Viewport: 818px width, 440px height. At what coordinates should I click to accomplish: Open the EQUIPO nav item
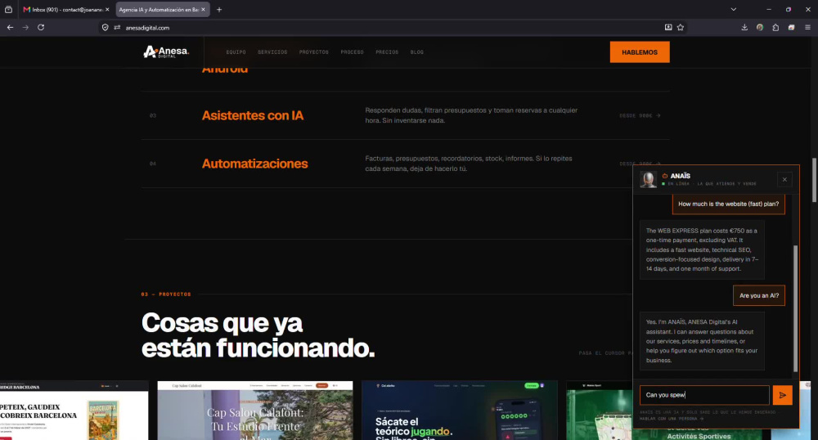(x=236, y=52)
